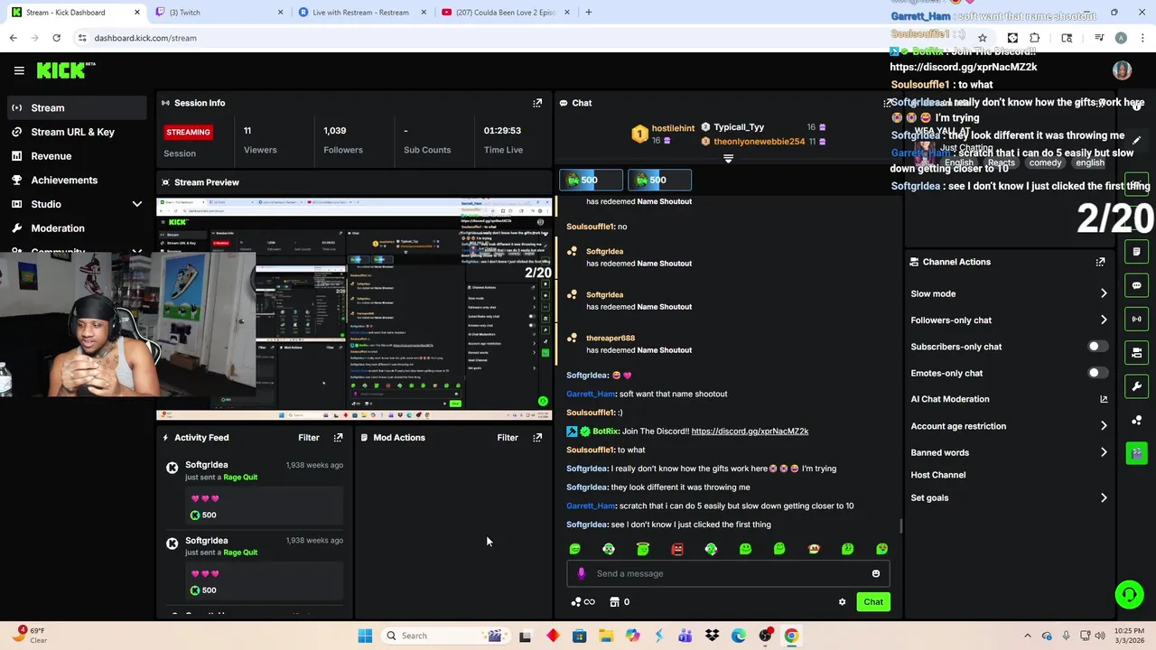Image resolution: width=1156 pixels, height=650 pixels.
Task: Click the pencil edit icon in the right sidebar
Action: point(1137,140)
